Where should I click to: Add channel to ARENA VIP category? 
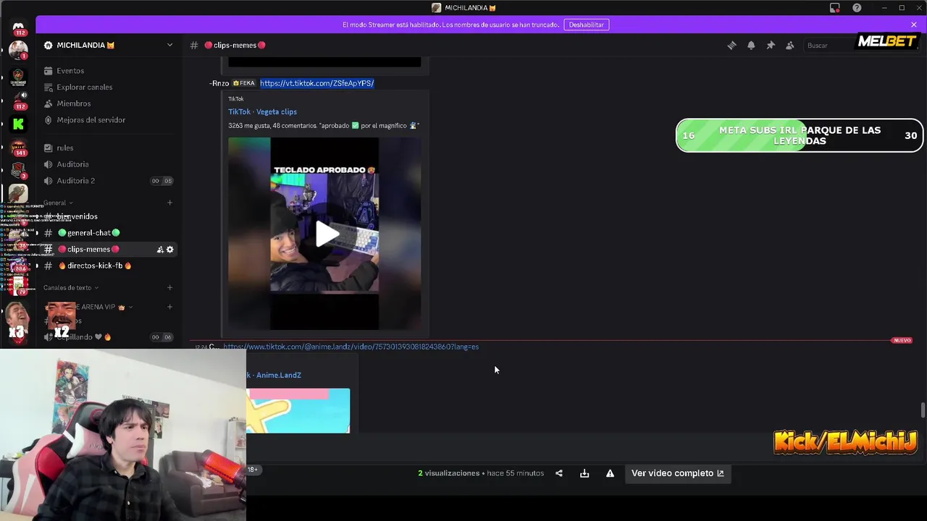coord(169,307)
